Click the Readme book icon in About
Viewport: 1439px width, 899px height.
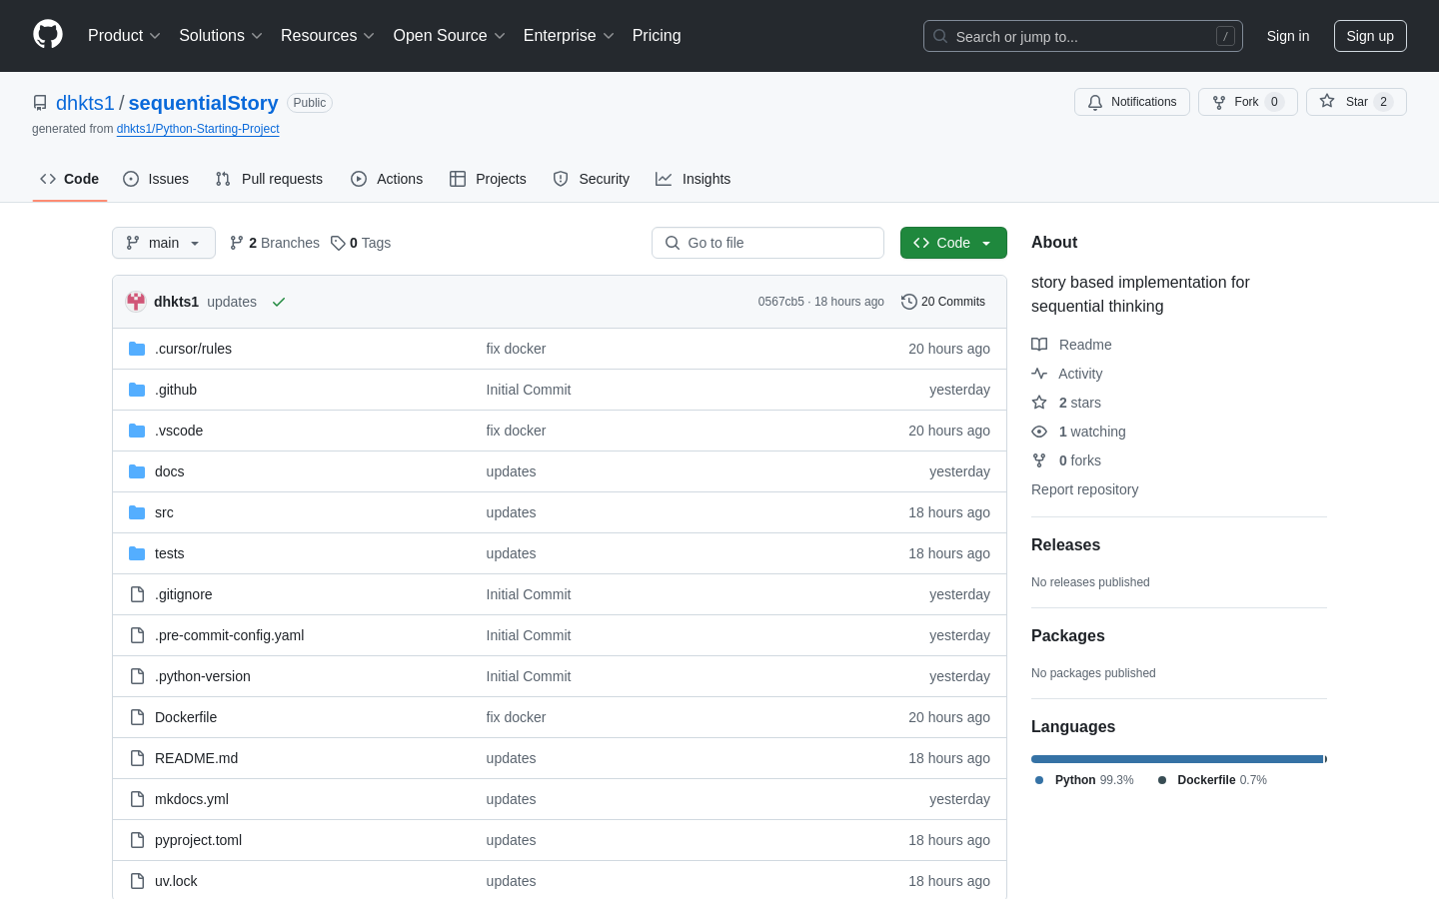1039,345
